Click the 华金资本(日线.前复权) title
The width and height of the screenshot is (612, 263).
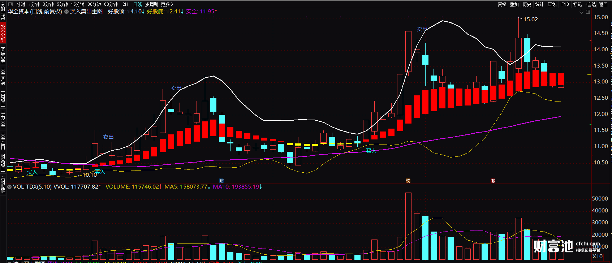click(x=35, y=12)
